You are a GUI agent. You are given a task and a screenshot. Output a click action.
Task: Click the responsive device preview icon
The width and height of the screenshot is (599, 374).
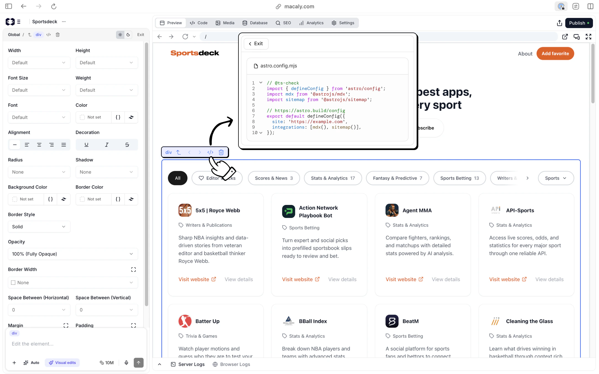click(x=577, y=37)
